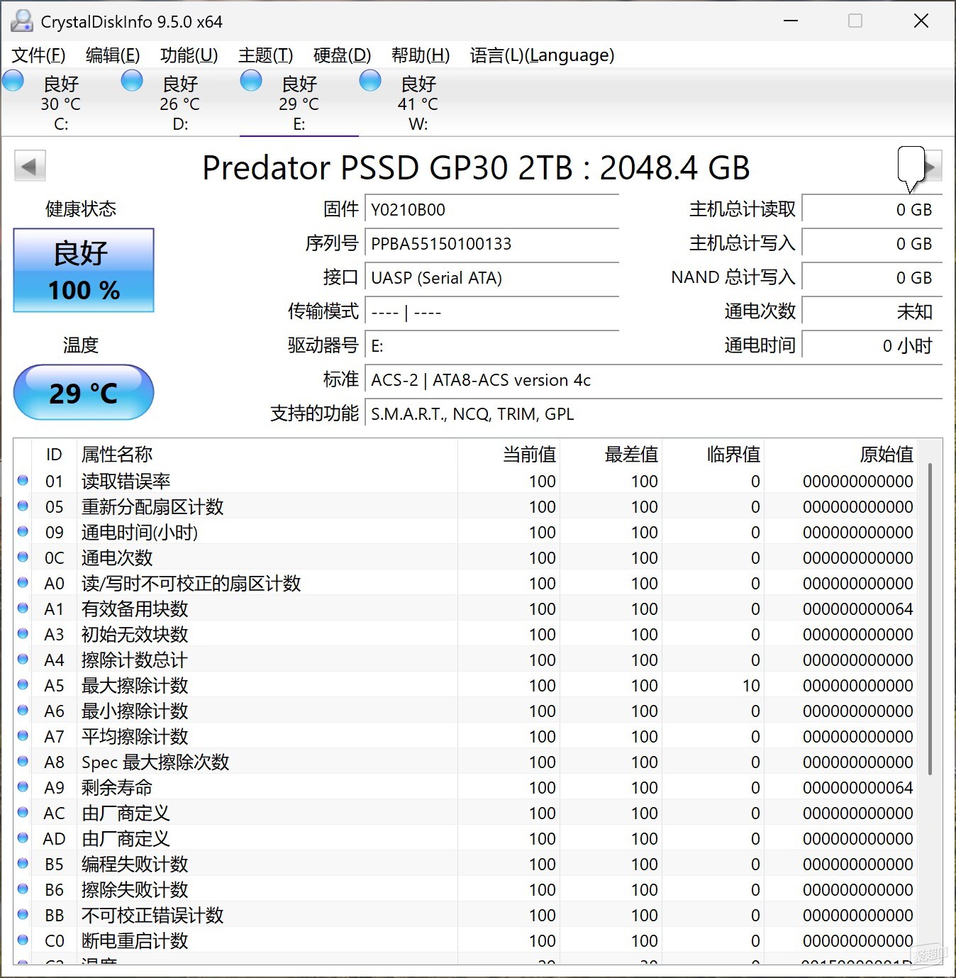This screenshot has height=978, width=956.
Task: Click the threshold value 10 in row A5
Action: pos(751,686)
